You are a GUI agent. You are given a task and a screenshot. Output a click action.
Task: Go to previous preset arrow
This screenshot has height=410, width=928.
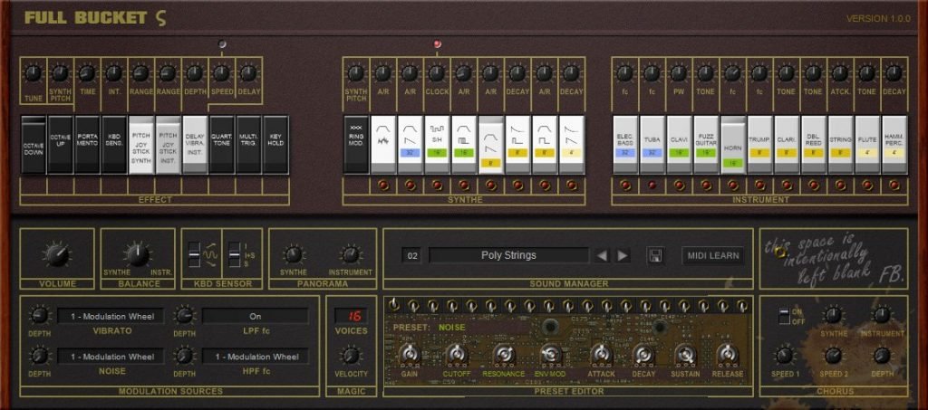[602, 256]
